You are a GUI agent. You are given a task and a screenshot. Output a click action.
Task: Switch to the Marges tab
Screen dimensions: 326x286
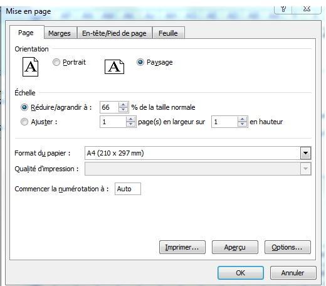coord(60,33)
